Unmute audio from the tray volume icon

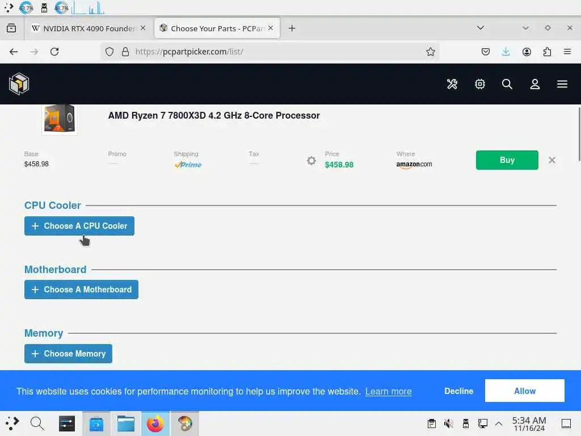[x=449, y=424]
